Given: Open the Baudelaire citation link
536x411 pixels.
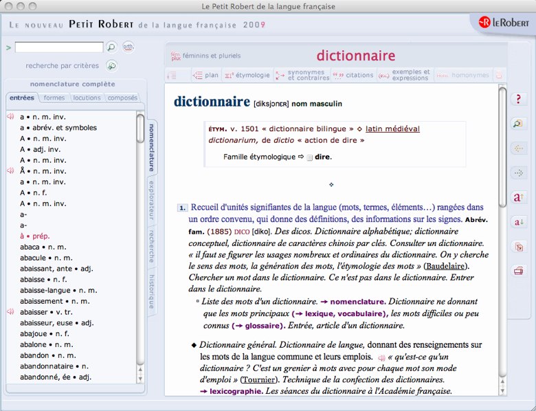Looking at the screenshot, I should tap(445, 266).
